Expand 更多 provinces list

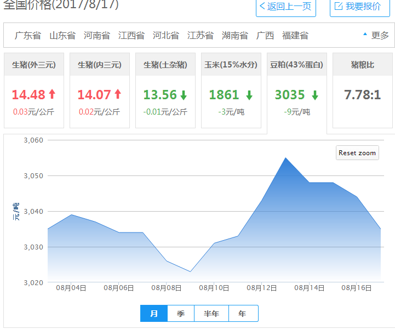pos(376,35)
